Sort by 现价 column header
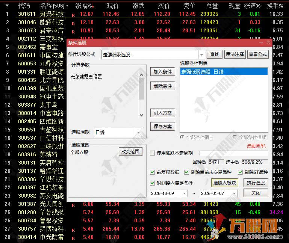This screenshot has height=243, width=289. coord(113,6)
